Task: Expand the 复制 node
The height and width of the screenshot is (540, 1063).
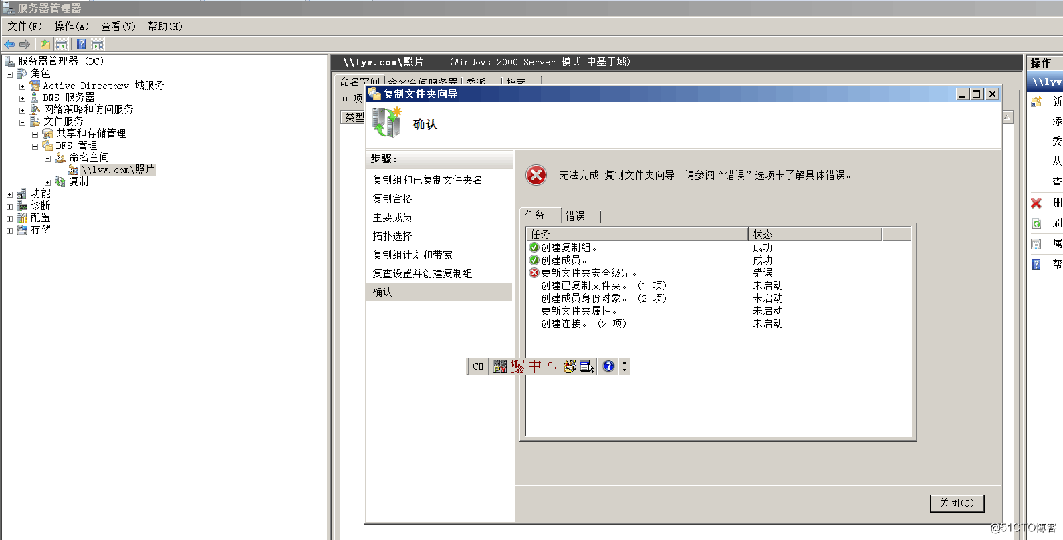Action: coord(47,182)
